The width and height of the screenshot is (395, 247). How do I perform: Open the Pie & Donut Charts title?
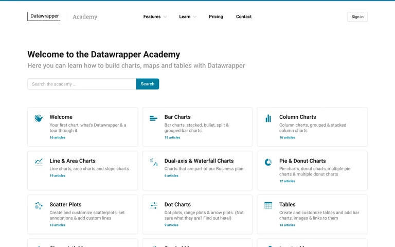(302, 161)
